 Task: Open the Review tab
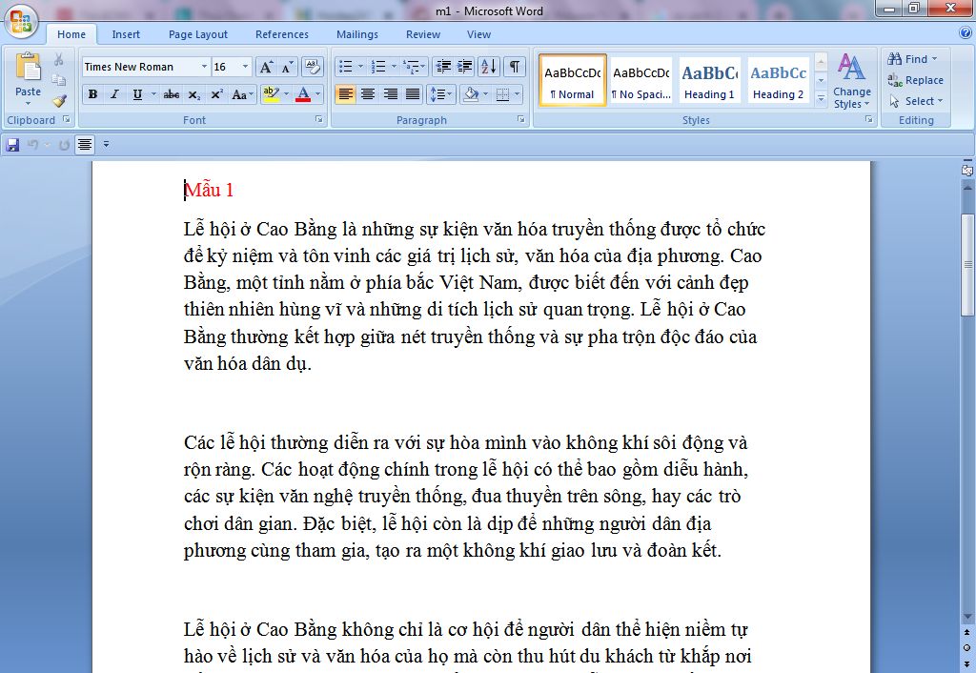(x=422, y=35)
